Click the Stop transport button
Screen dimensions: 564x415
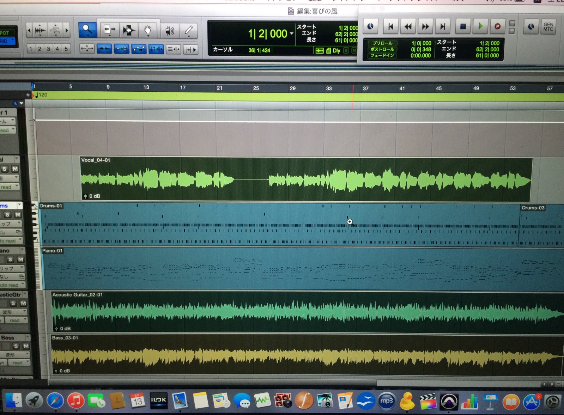tap(463, 26)
